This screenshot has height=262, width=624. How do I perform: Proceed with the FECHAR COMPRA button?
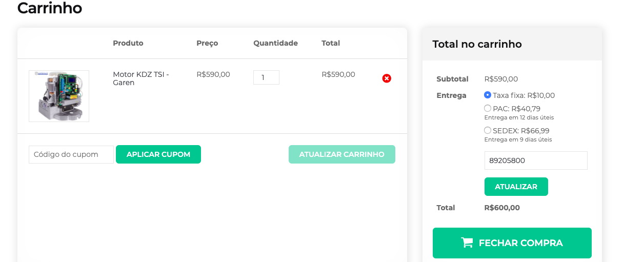(x=512, y=243)
